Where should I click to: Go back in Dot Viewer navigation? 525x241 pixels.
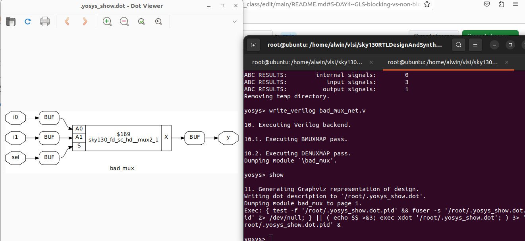coord(67,22)
